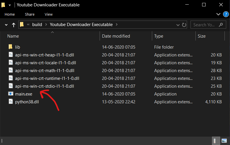Select the main.exe application icon
Image resolution: width=230 pixels, height=145 pixels.
point(11,93)
